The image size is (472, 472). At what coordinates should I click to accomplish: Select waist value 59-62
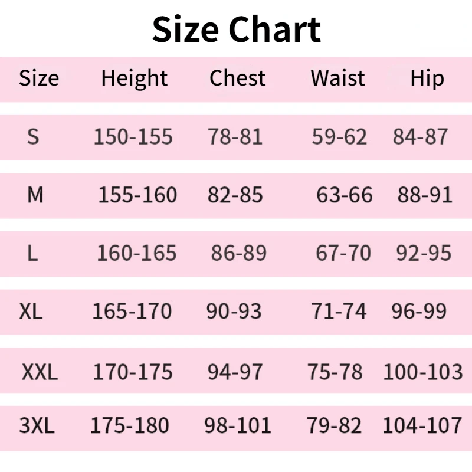coord(339,137)
